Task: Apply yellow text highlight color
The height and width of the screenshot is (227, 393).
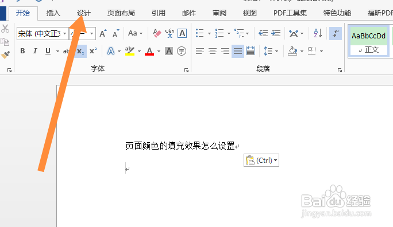Action: [x=130, y=51]
